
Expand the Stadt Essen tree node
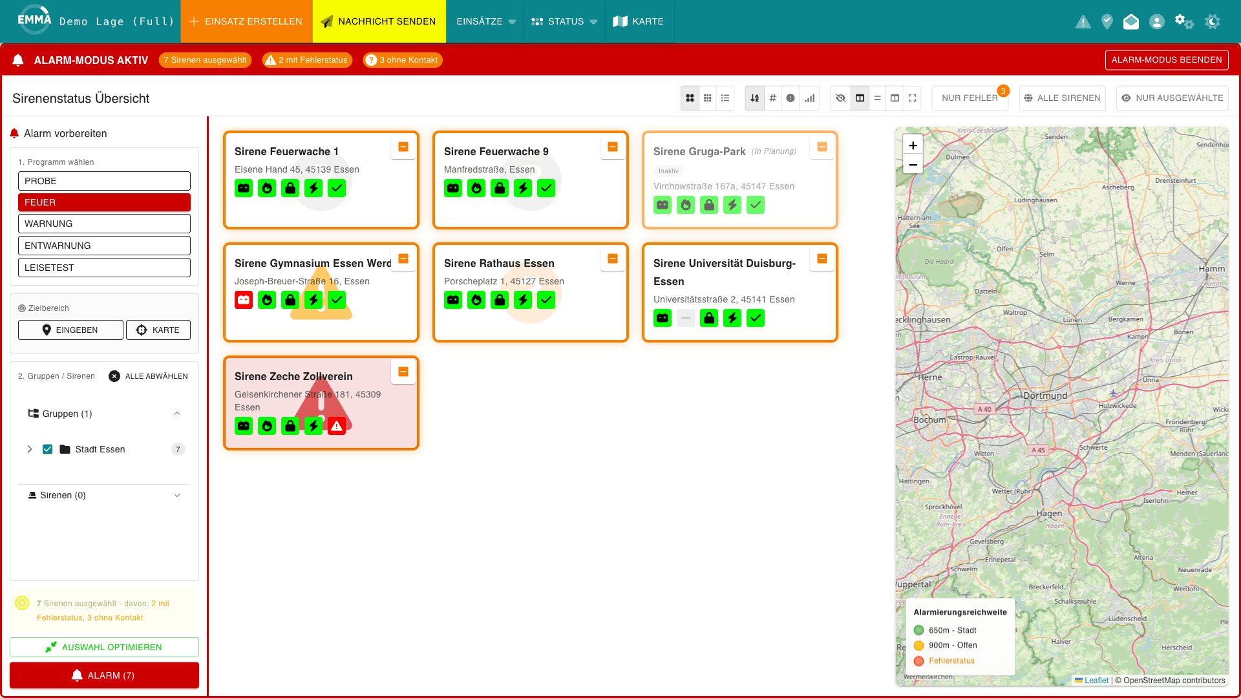point(30,449)
